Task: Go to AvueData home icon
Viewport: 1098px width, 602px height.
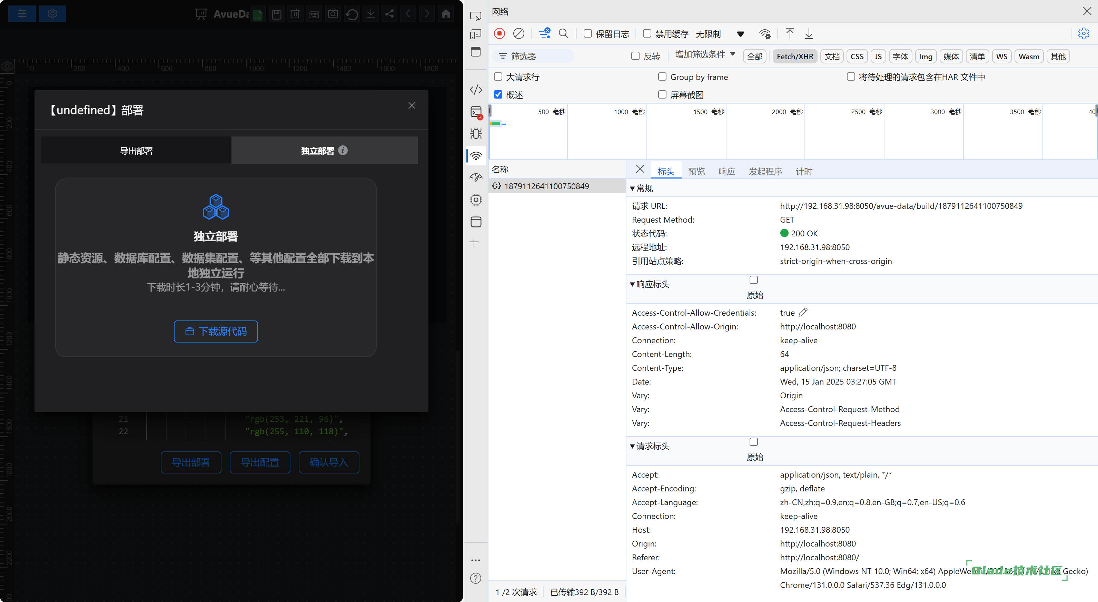Action: [446, 14]
